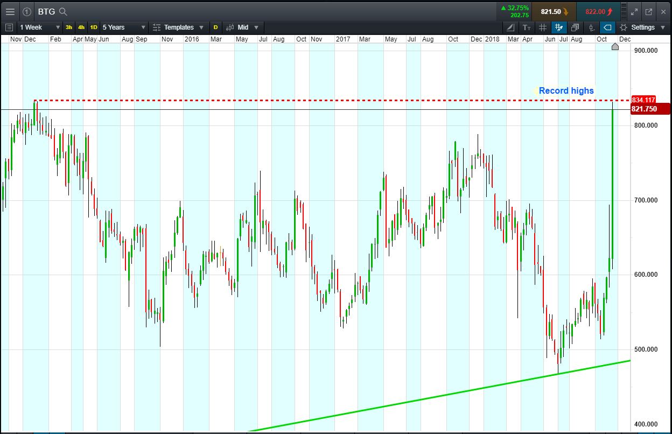
Task: Click the 500.000 price axis label
Action: pos(646,349)
